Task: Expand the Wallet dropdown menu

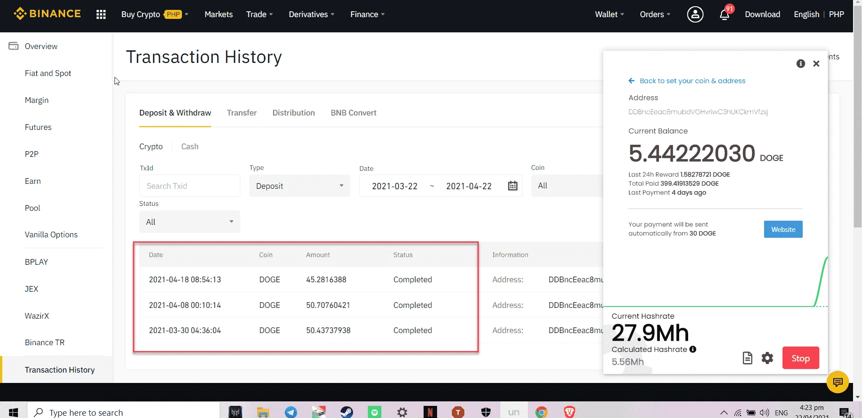Action: coord(609,14)
